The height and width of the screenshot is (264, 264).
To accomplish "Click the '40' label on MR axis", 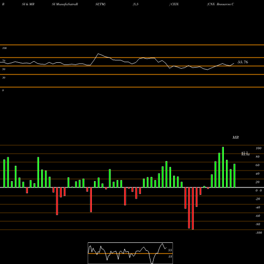I will pos(258,174).
